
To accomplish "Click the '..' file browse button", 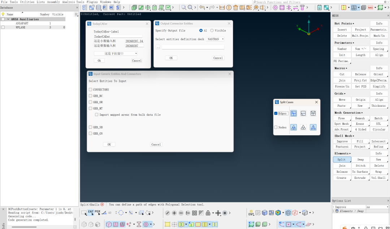I will coord(158,47).
